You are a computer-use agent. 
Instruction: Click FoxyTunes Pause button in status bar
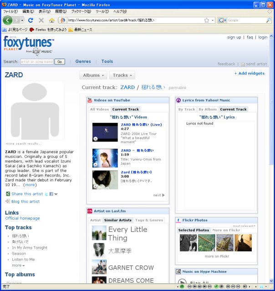point(199,286)
